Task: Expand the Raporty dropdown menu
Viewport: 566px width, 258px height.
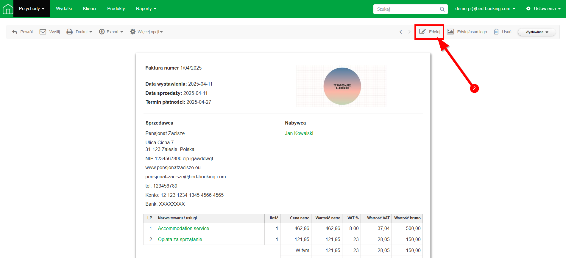Action: click(x=146, y=9)
